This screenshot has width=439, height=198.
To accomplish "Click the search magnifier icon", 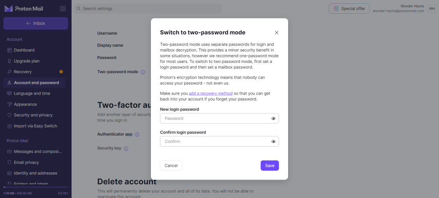I will click(79, 9).
